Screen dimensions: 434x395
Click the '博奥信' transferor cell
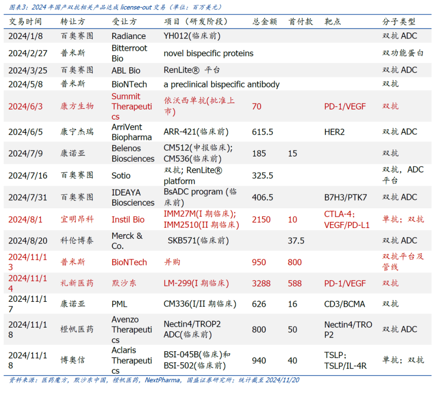click(73, 360)
